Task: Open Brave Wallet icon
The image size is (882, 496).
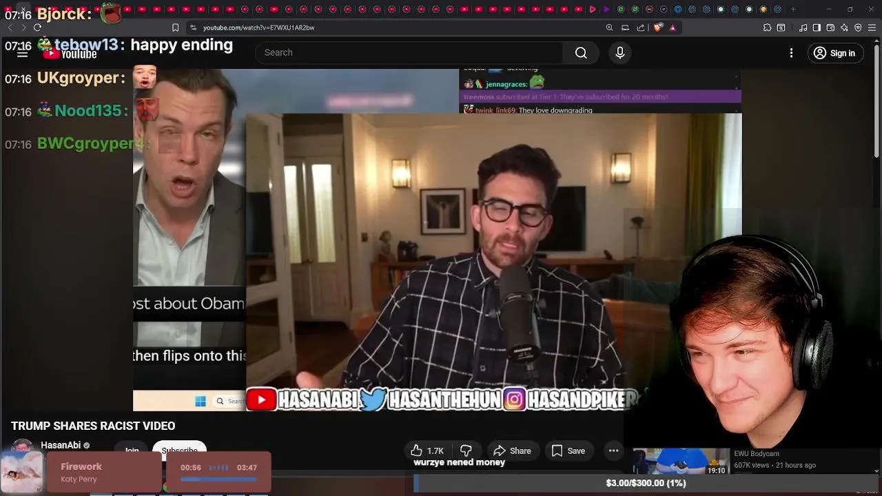Action: tap(830, 28)
